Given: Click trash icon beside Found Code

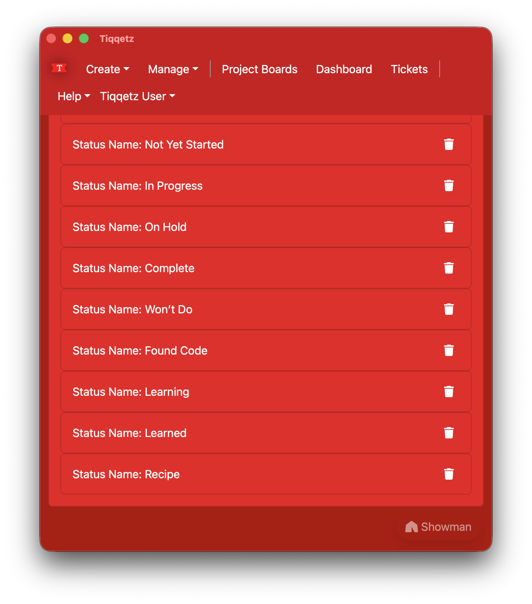Looking at the screenshot, I should (449, 350).
